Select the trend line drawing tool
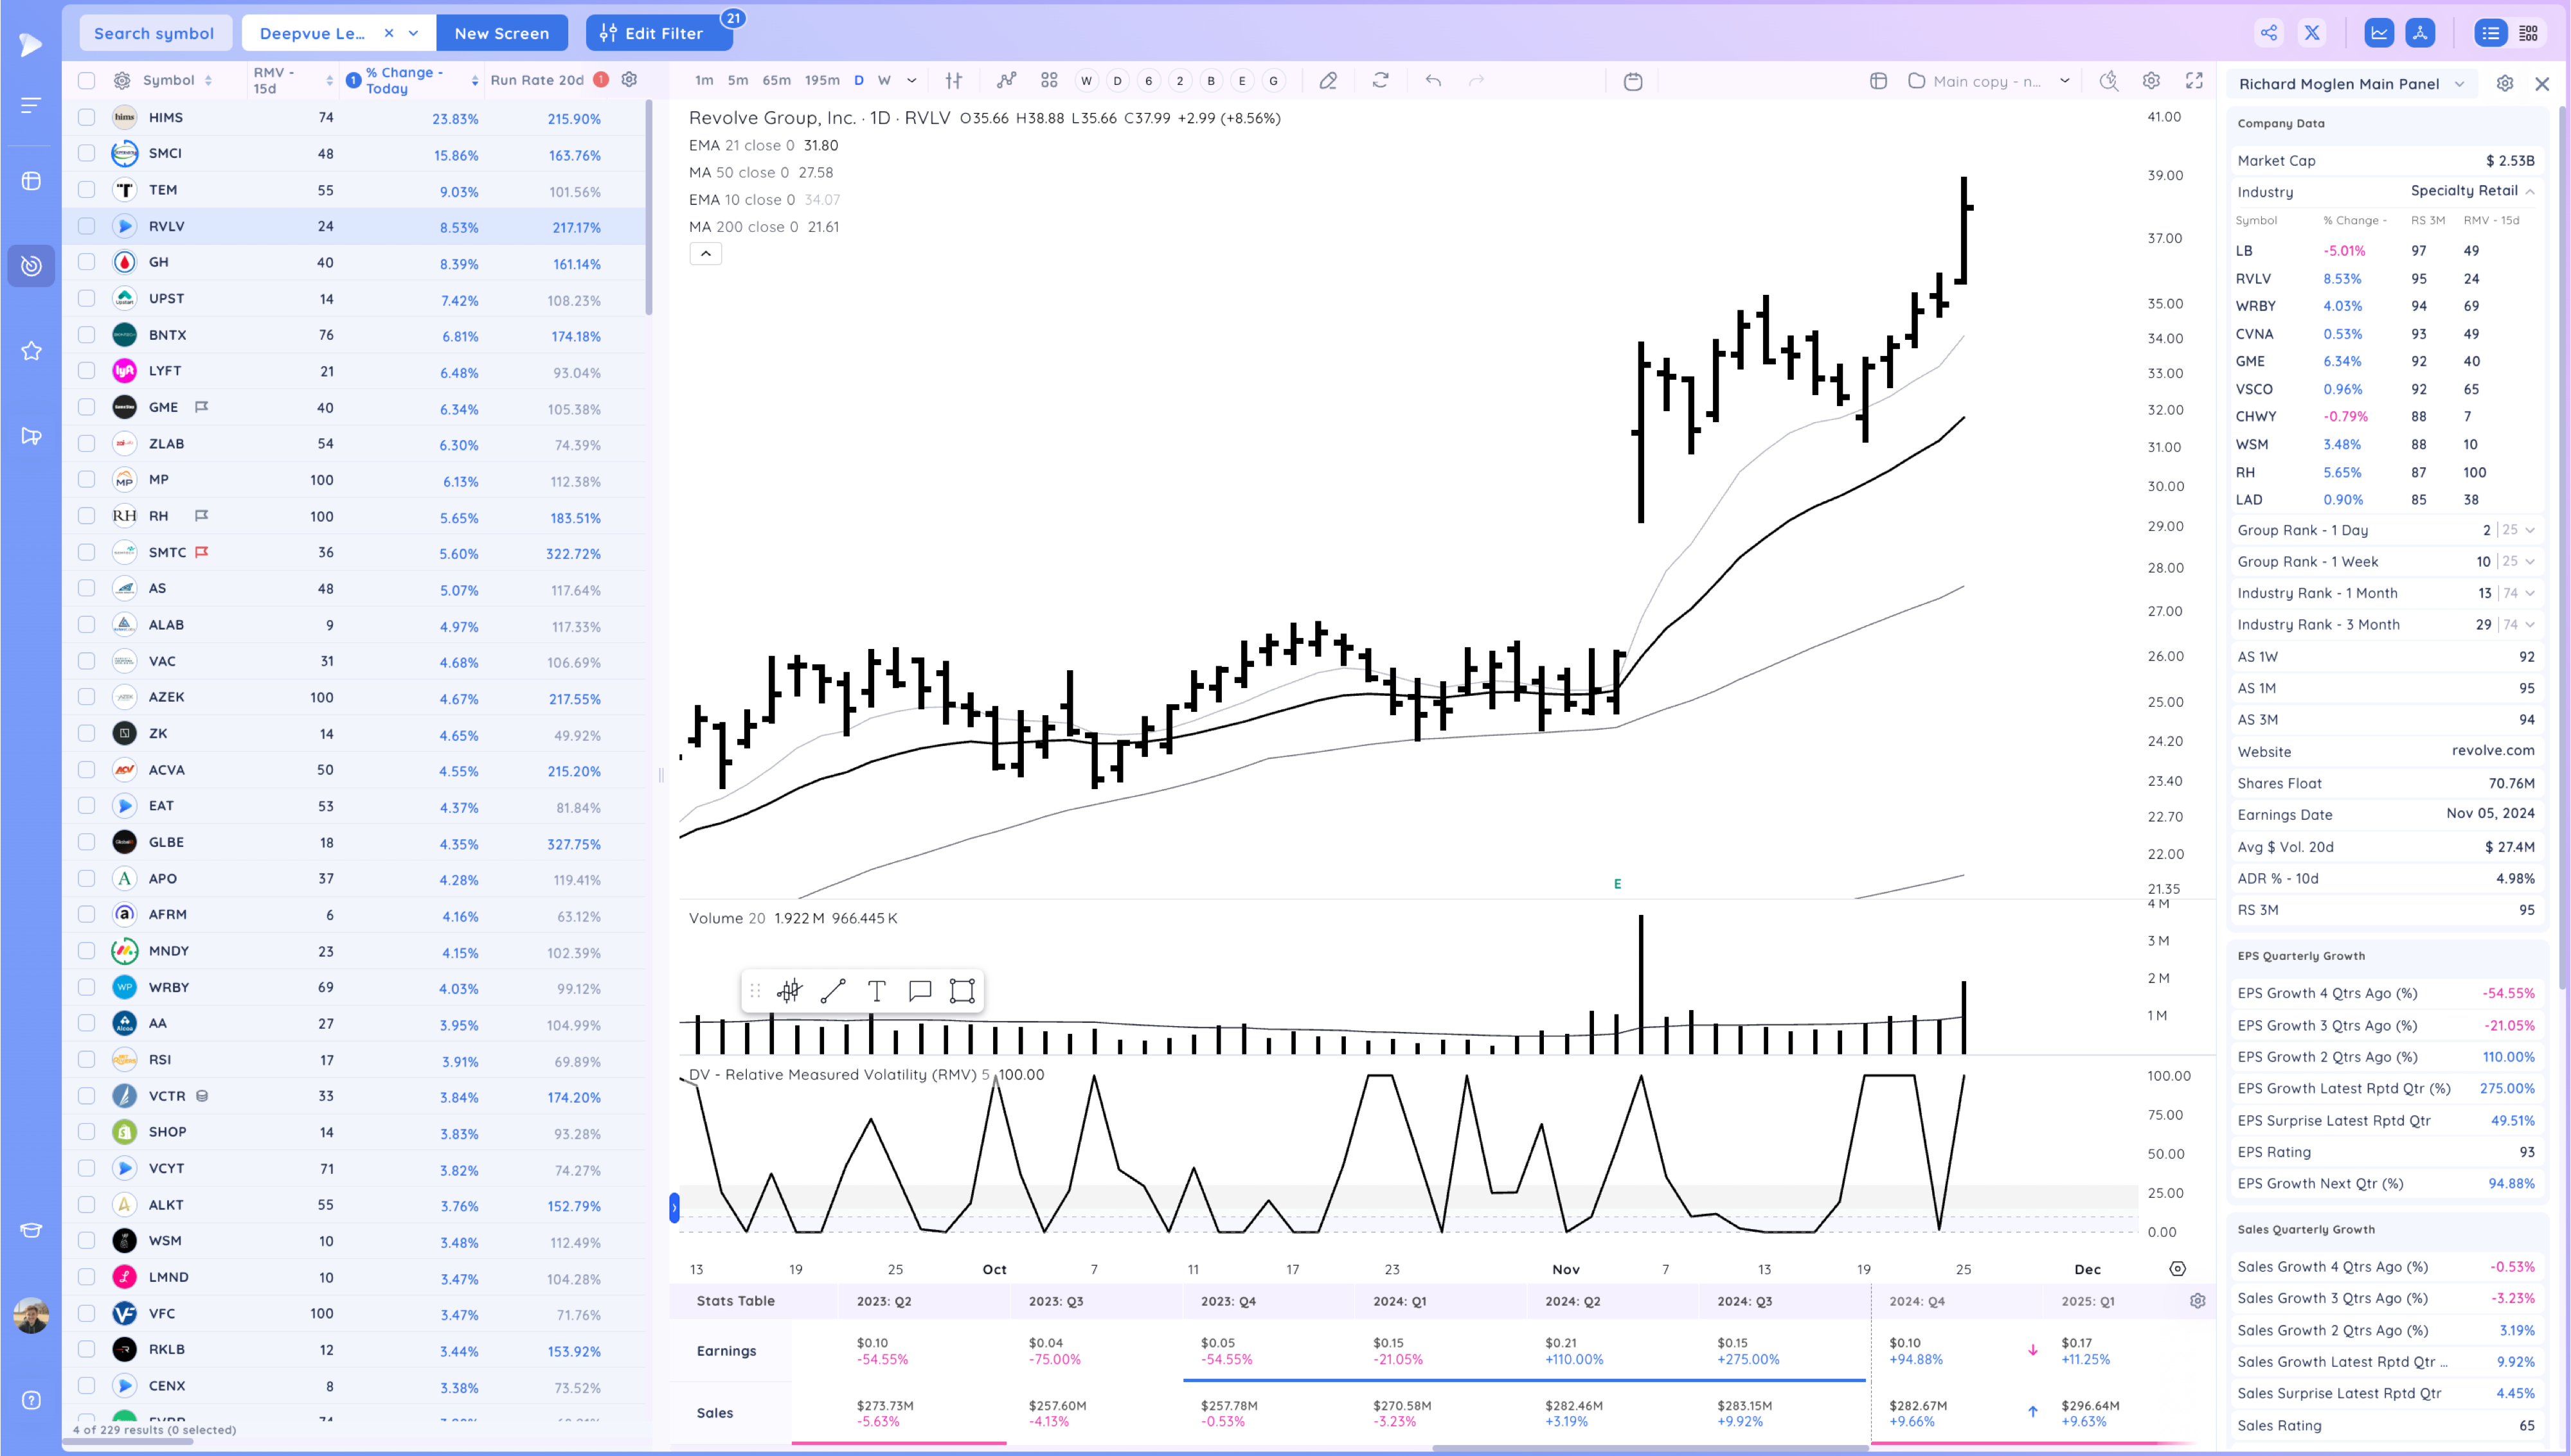2571x1456 pixels. (x=833, y=991)
